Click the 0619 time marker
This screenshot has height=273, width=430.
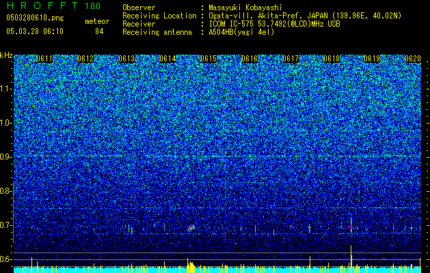tap(372, 59)
